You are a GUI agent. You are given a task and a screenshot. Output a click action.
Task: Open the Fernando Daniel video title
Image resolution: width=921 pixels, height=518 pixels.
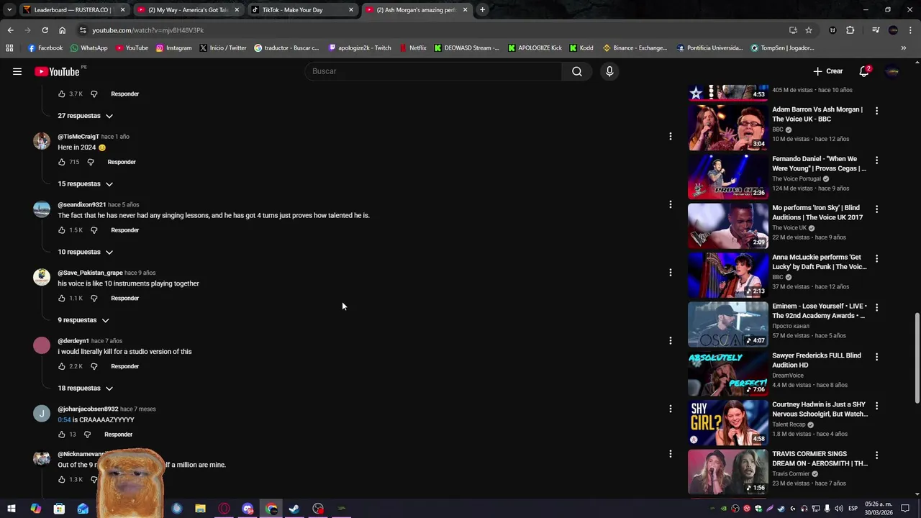(819, 163)
